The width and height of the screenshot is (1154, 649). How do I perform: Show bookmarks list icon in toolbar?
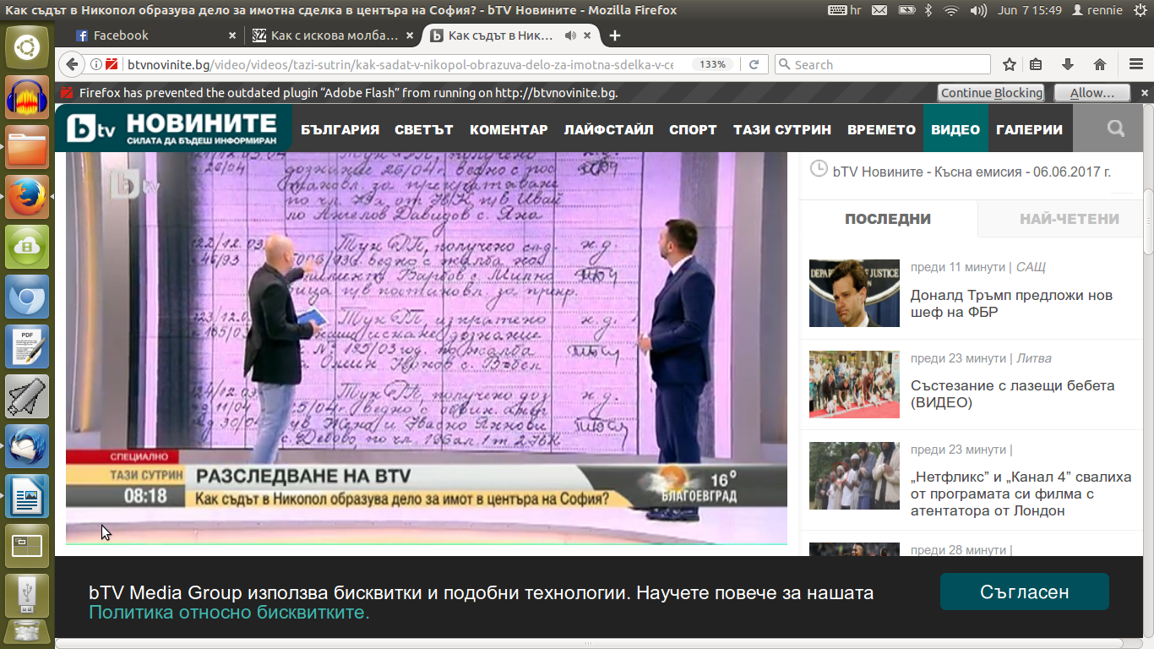1036,64
